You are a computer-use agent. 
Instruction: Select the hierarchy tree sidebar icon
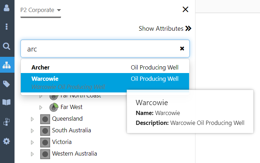(x=7, y=65)
